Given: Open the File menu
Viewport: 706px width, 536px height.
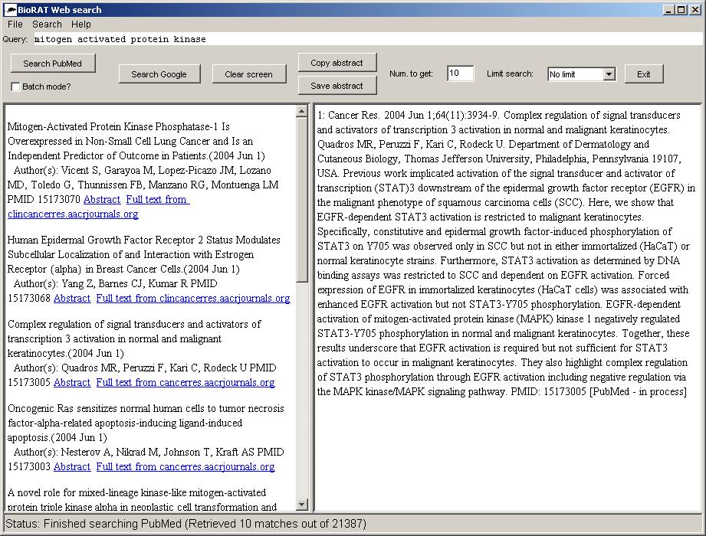Looking at the screenshot, I should click(x=15, y=25).
